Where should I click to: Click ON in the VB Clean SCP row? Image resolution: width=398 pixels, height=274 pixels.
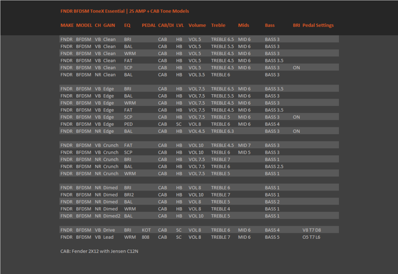click(x=296, y=68)
